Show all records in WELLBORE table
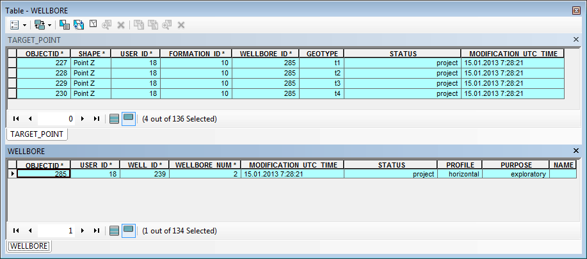The height and width of the screenshot is (259, 587). coord(114,230)
